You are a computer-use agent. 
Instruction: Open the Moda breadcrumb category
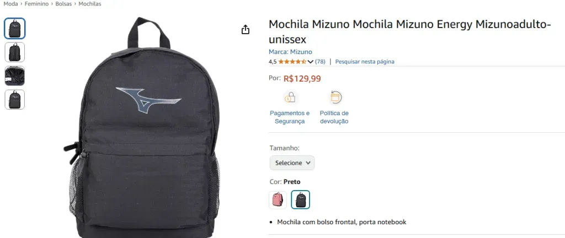[10, 4]
